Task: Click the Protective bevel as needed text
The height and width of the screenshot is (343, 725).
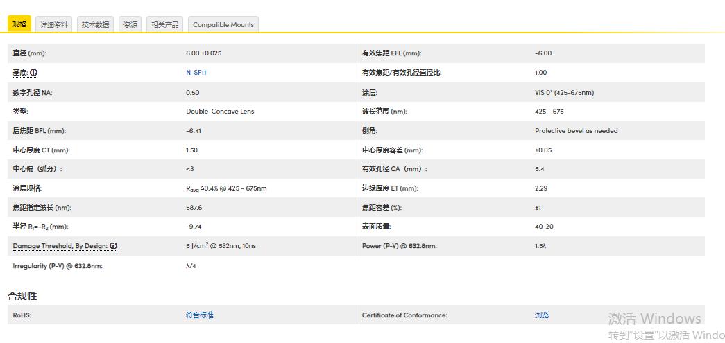Action: (x=576, y=131)
